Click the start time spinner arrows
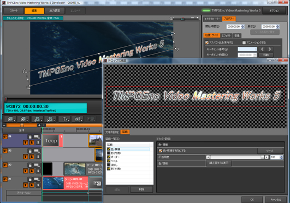The width and height of the screenshot is (290, 203). [x=243, y=27]
